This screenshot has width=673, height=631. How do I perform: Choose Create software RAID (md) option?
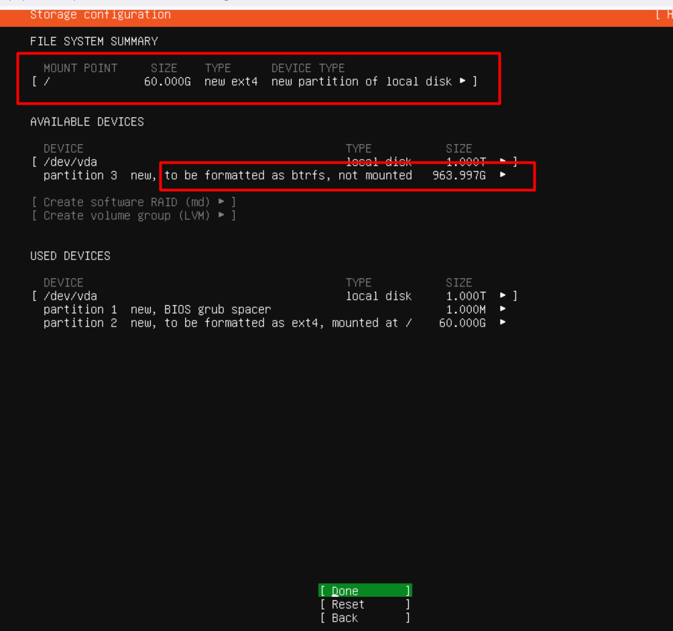(x=129, y=202)
